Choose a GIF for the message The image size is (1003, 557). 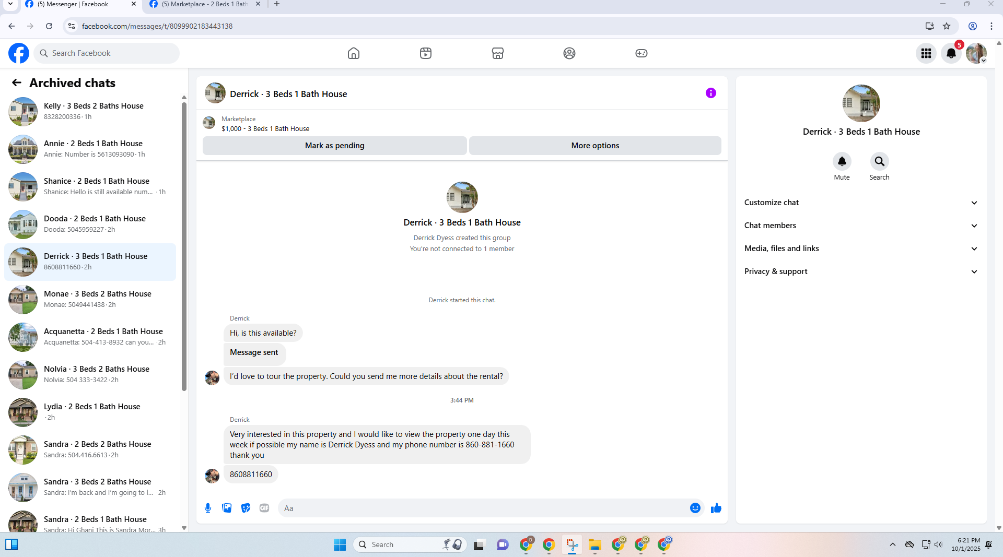[264, 508]
